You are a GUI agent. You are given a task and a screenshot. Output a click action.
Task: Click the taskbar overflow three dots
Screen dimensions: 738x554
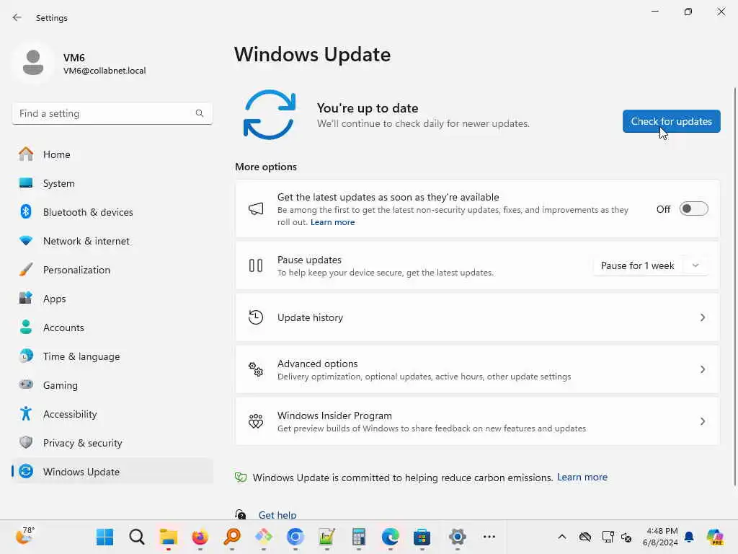[489, 537]
